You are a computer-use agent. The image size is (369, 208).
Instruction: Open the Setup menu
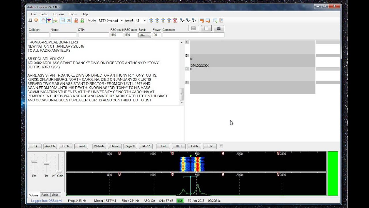(x=44, y=14)
